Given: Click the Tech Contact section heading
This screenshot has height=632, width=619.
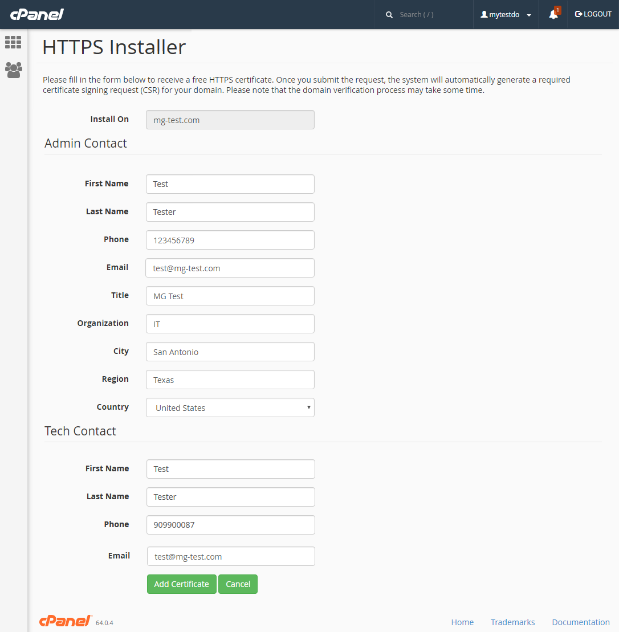Looking at the screenshot, I should pos(80,431).
